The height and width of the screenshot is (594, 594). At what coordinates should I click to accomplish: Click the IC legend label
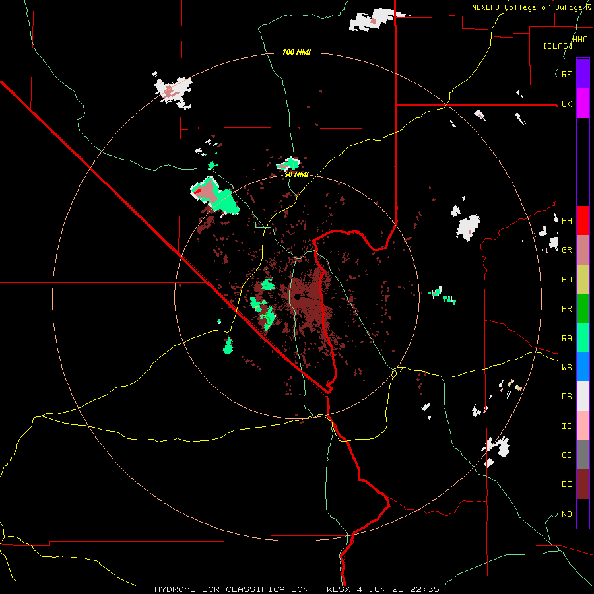[566, 426]
